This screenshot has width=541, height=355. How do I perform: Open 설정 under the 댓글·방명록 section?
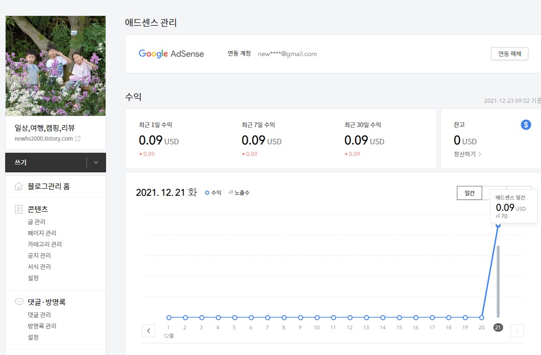click(x=33, y=337)
